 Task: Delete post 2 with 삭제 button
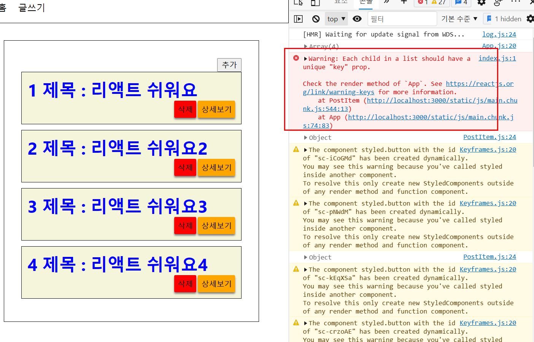point(185,168)
